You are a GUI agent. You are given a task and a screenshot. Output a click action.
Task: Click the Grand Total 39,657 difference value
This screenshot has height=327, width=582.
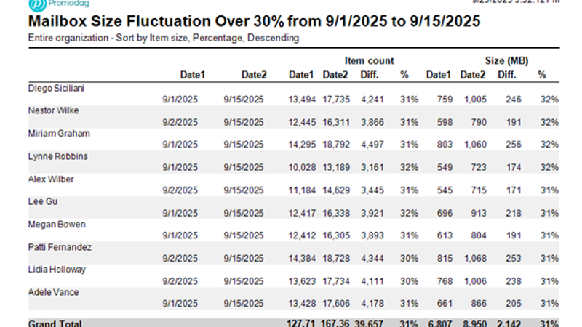pyautogui.click(x=372, y=323)
